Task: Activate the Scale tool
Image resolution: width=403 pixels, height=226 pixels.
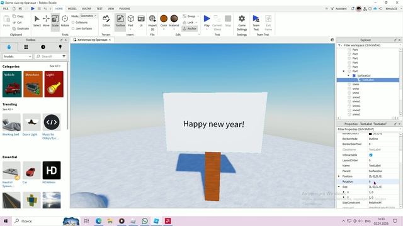Action: pyautogui.click(x=55, y=21)
